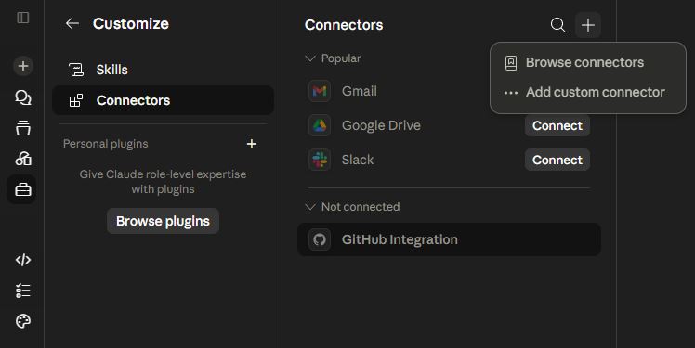Click the ellipsis icon beside Add custom connector
Screen dimensions: 695x348
[x=511, y=93]
